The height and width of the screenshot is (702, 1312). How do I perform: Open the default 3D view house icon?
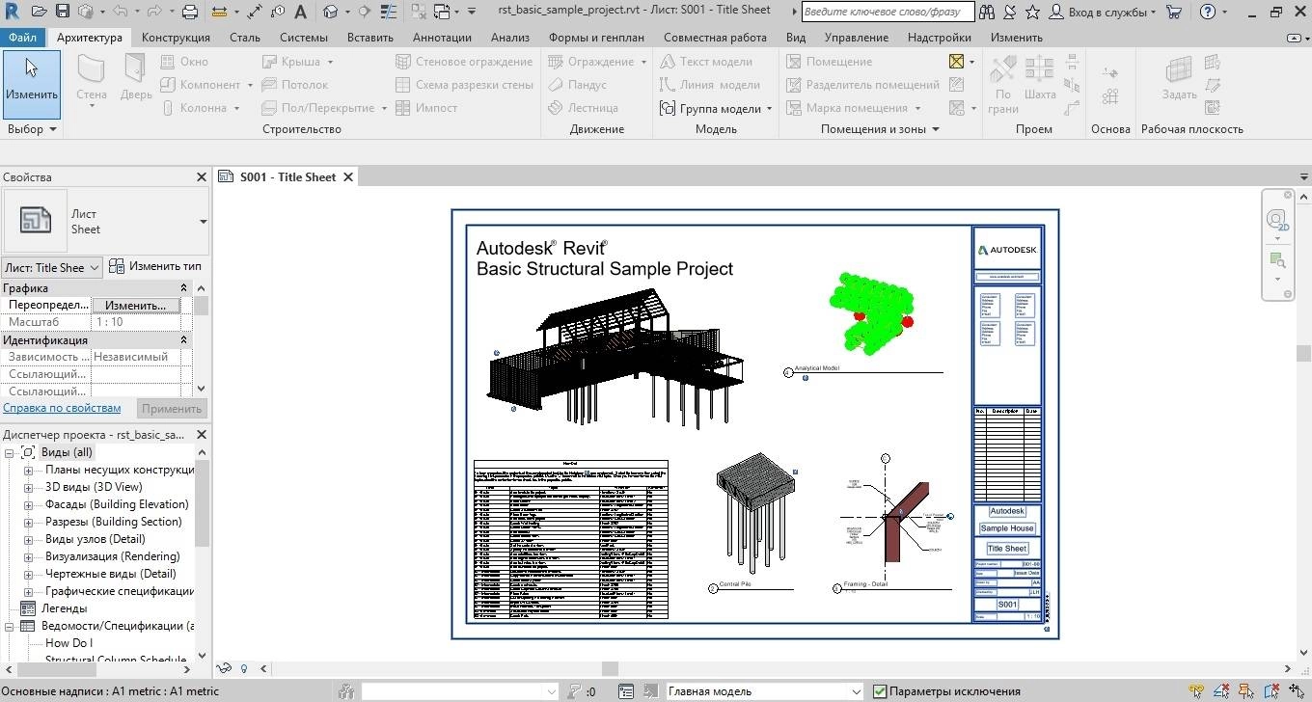pyautogui.click(x=330, y=12)
